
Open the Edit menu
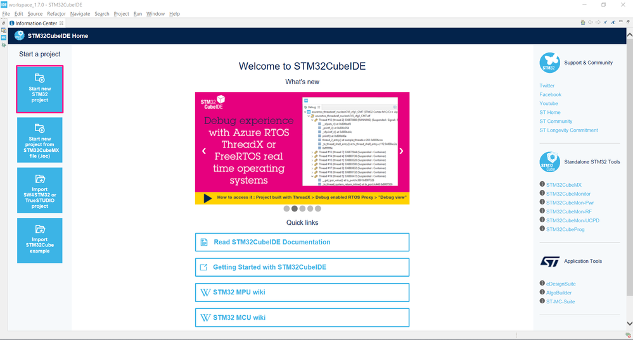pyautogui.click(x=18, y=14)
